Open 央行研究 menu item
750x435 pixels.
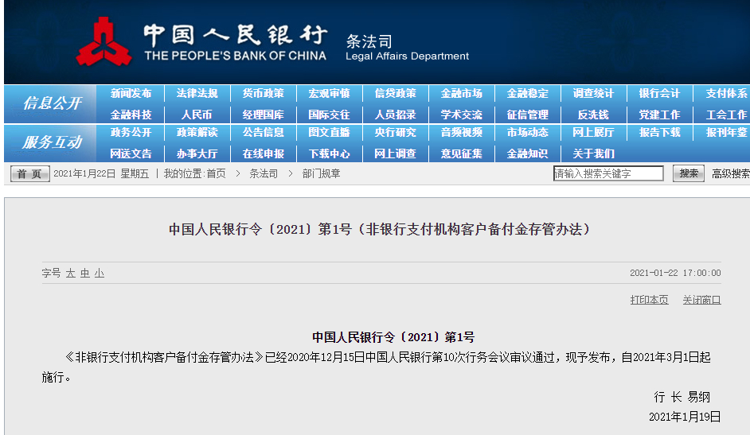pos(395,132)
